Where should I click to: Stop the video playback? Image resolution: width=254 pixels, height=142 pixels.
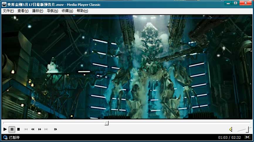click(18, 129)
